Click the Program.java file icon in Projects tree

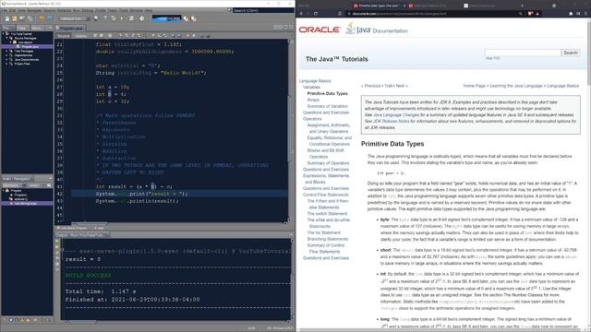(x=18, y=47)
